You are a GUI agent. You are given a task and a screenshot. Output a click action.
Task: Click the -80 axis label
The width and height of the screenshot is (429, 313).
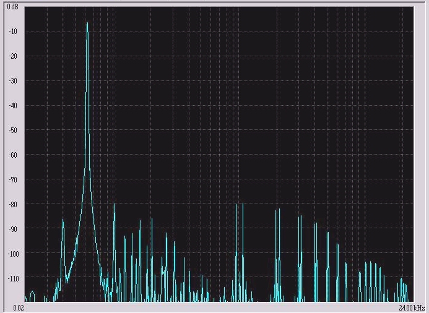tap(13, 205)
